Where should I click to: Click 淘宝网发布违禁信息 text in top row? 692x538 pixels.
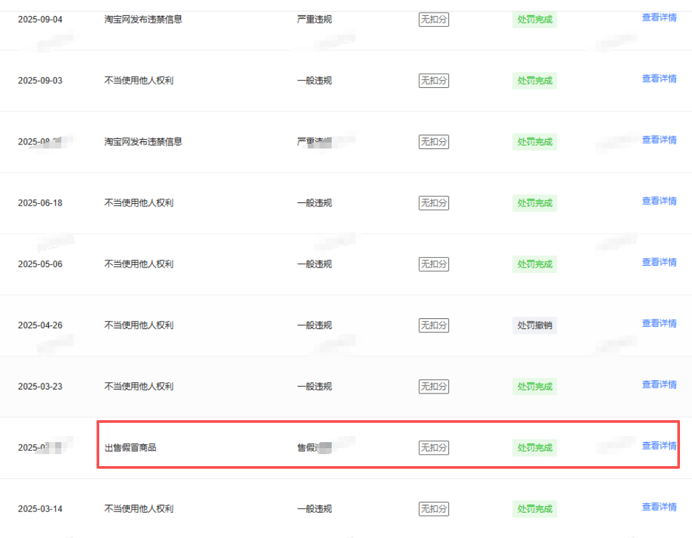[143, 19]
